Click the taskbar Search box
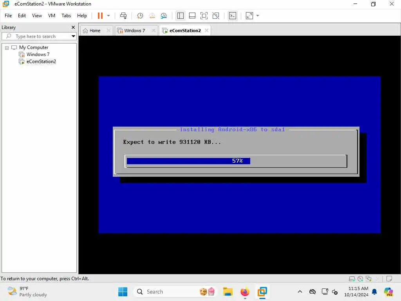 [175, 292]
